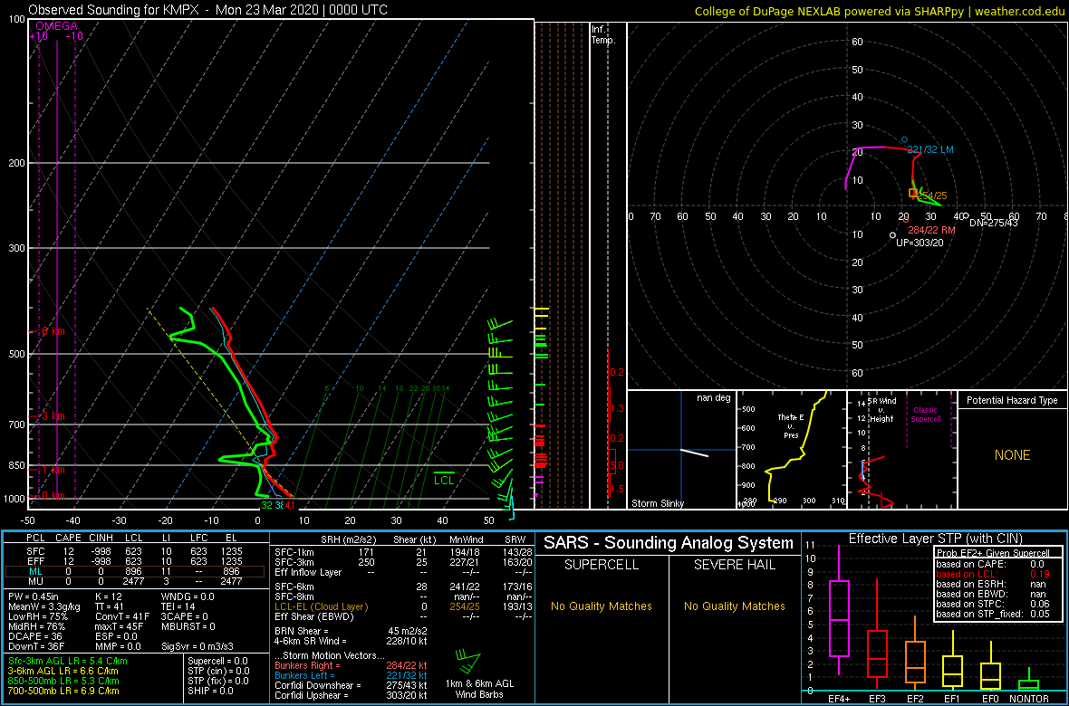
Task: Click the SEVERE HAIL column heading
Action: click(735, 567)
